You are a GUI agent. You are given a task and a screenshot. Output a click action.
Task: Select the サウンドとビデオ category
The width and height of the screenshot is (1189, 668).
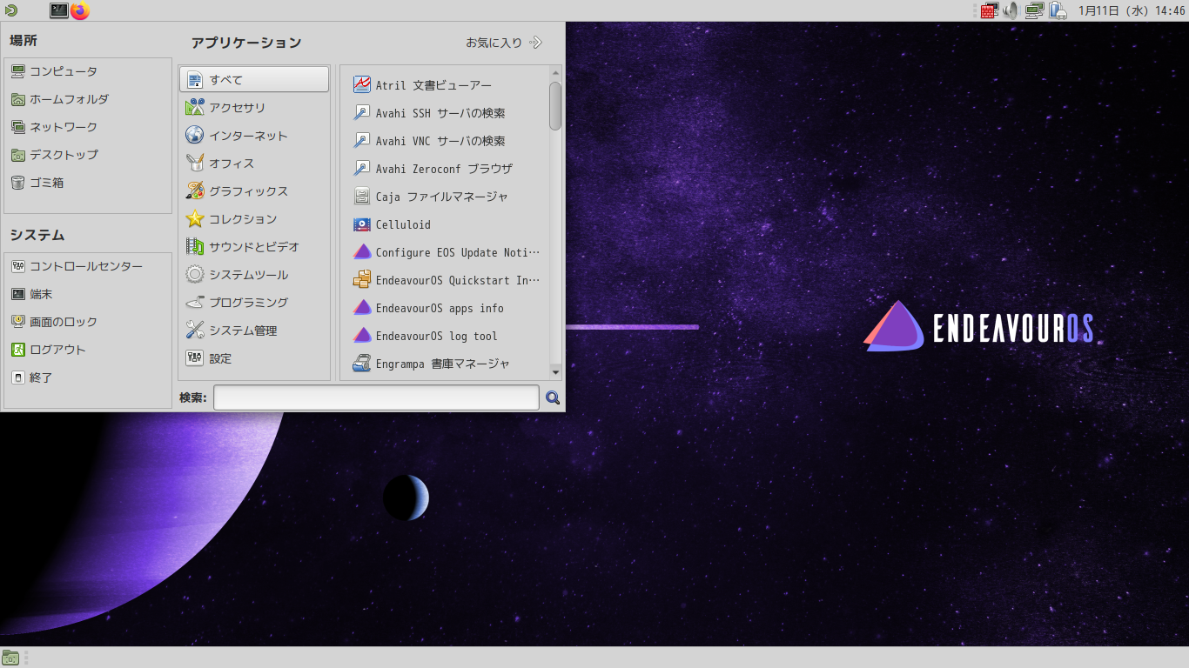(x=254, y=247)
